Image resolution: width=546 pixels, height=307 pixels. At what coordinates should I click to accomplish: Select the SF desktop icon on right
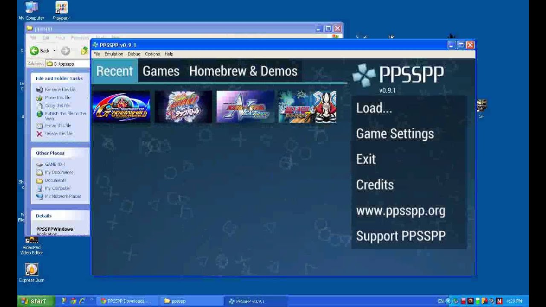(482, 109)
